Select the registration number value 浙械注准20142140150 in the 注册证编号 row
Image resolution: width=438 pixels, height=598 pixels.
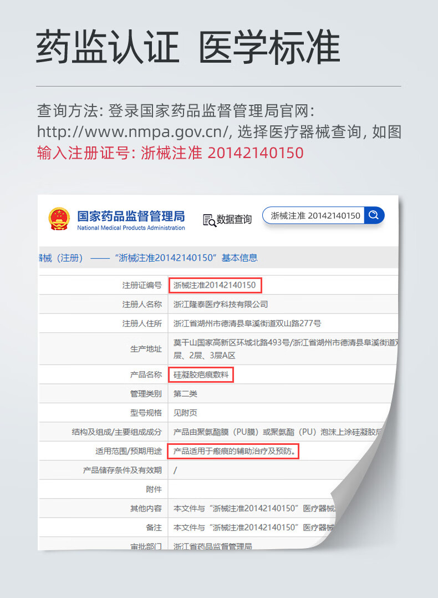click(x=215, y=285)
